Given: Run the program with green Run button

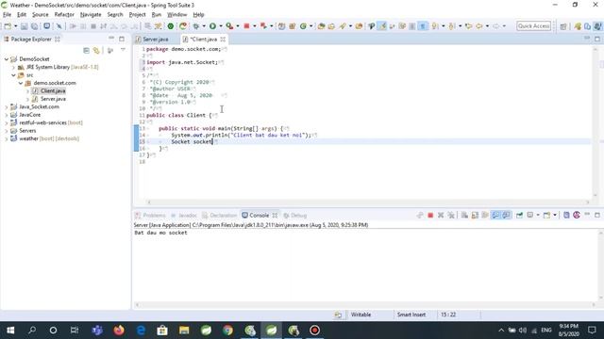Looking at the screenshot, I should [212, 26].
